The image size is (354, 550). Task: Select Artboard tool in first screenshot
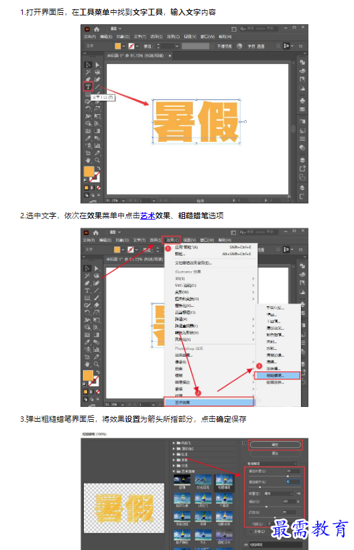pyautogui.click(x=88, y=153)
